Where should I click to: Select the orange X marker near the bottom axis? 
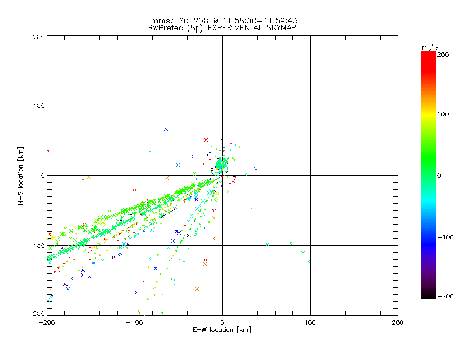click(x=197, y=289)
